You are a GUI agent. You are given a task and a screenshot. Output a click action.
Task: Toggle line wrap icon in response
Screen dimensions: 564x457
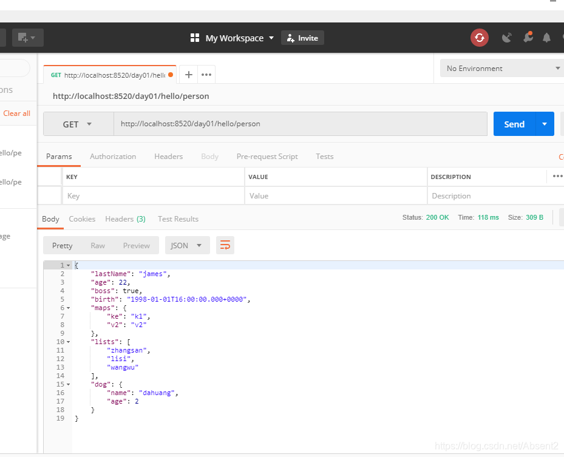point(225,246)
